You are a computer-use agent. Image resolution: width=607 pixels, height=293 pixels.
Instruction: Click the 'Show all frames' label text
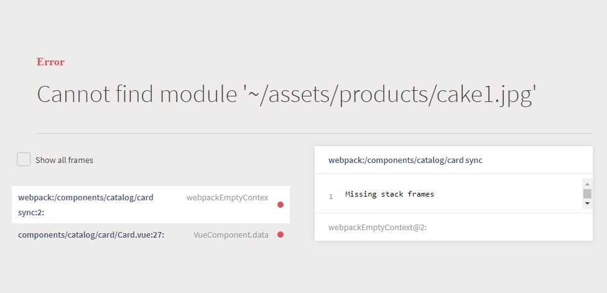coord(64,160)
